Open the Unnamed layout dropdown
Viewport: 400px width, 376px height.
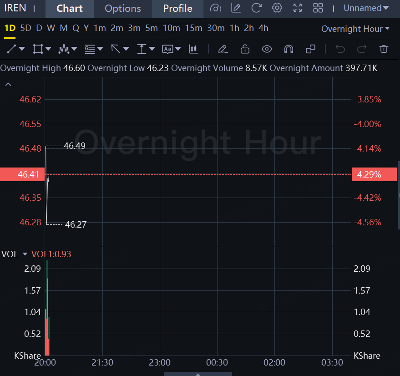(366, 8)
